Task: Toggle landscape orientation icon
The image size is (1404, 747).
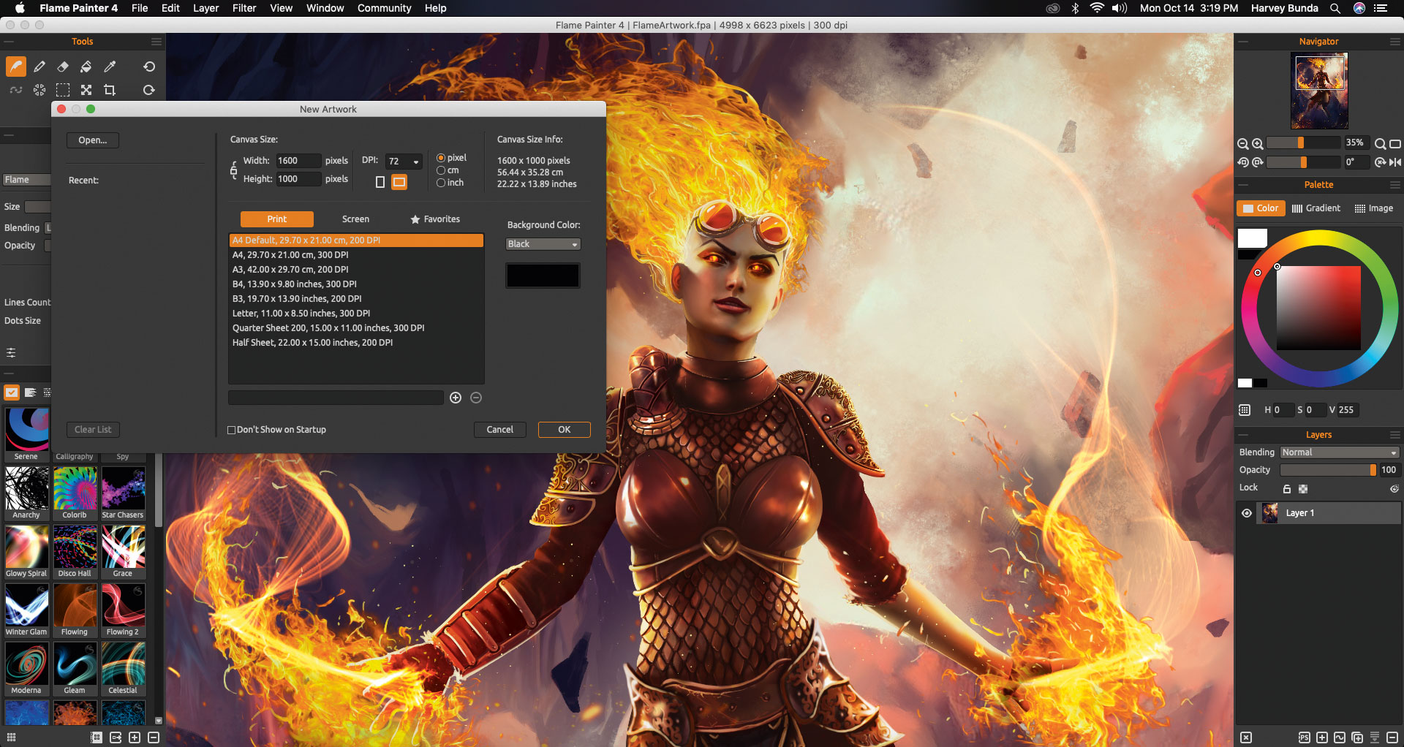Action: tap(399, 182)
